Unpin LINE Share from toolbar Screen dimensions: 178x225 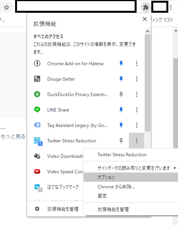[121, 110]
